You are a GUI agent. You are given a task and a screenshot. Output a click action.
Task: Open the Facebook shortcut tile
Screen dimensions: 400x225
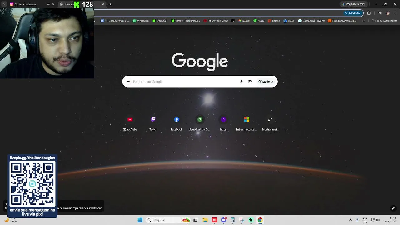point(177,123)
